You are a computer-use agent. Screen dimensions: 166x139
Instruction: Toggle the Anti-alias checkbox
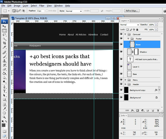[47, 11]
